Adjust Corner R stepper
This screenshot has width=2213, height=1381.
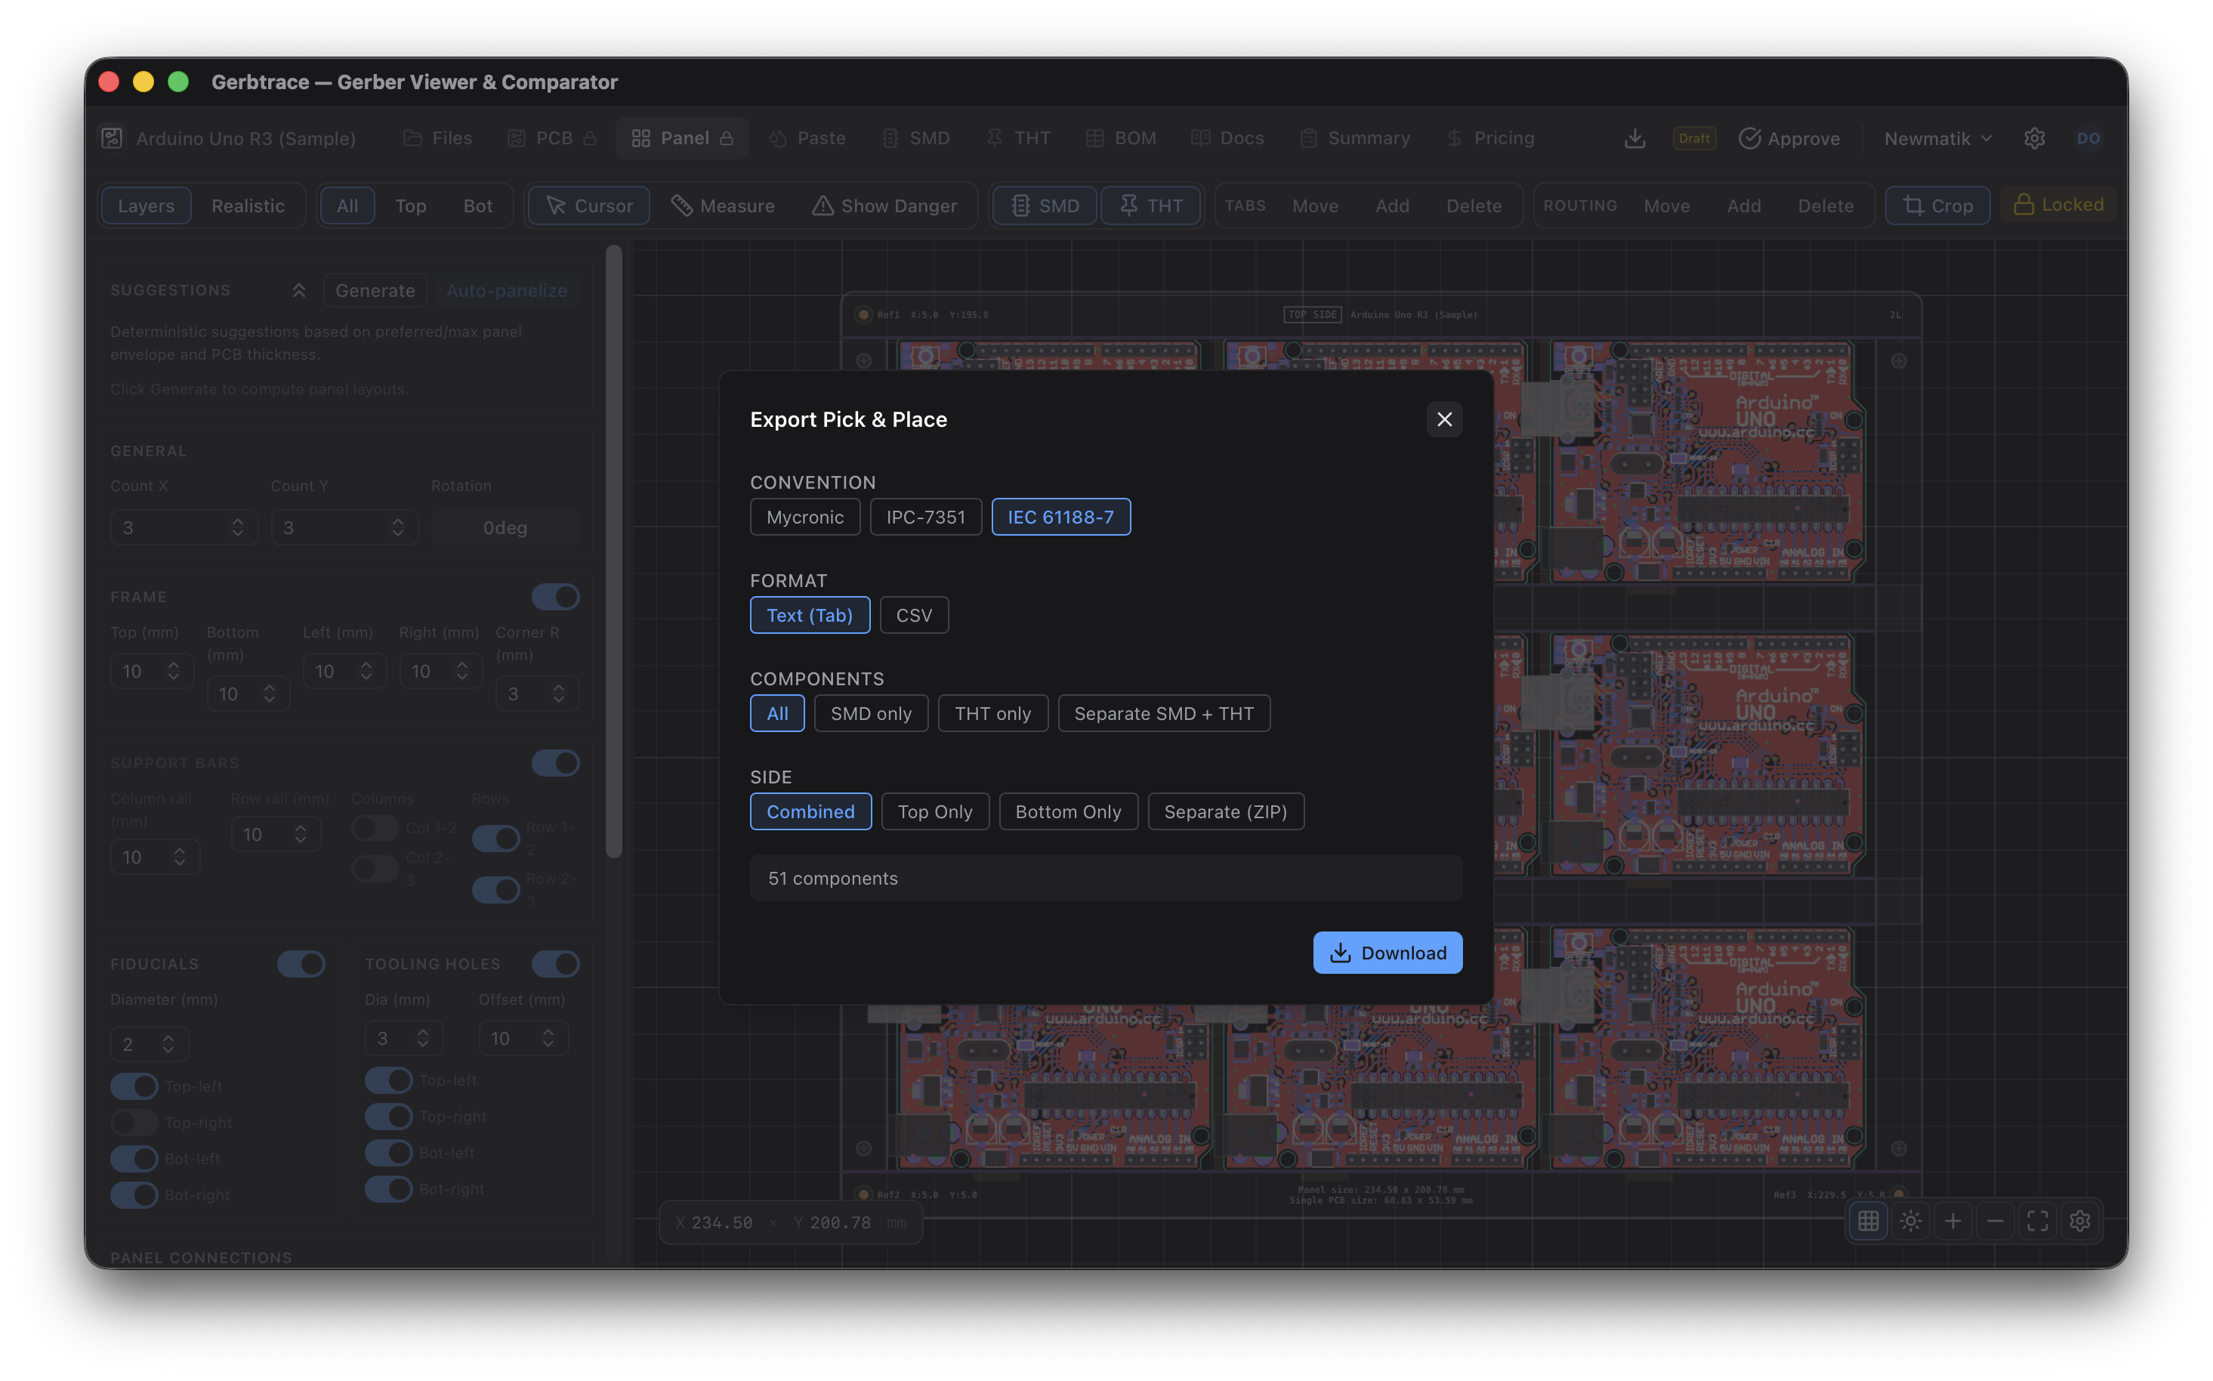(x=559, y=694)
